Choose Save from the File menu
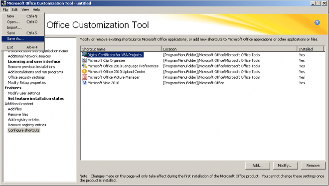Screen dimensions: 329x186 click(22, 33)
